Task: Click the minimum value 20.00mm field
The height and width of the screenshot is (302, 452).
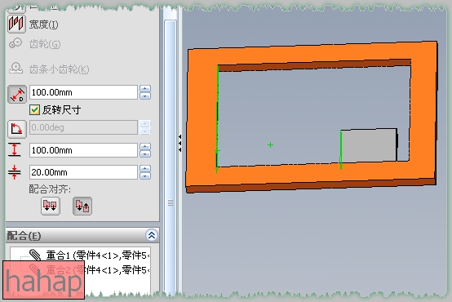Action: pos(83,172)
